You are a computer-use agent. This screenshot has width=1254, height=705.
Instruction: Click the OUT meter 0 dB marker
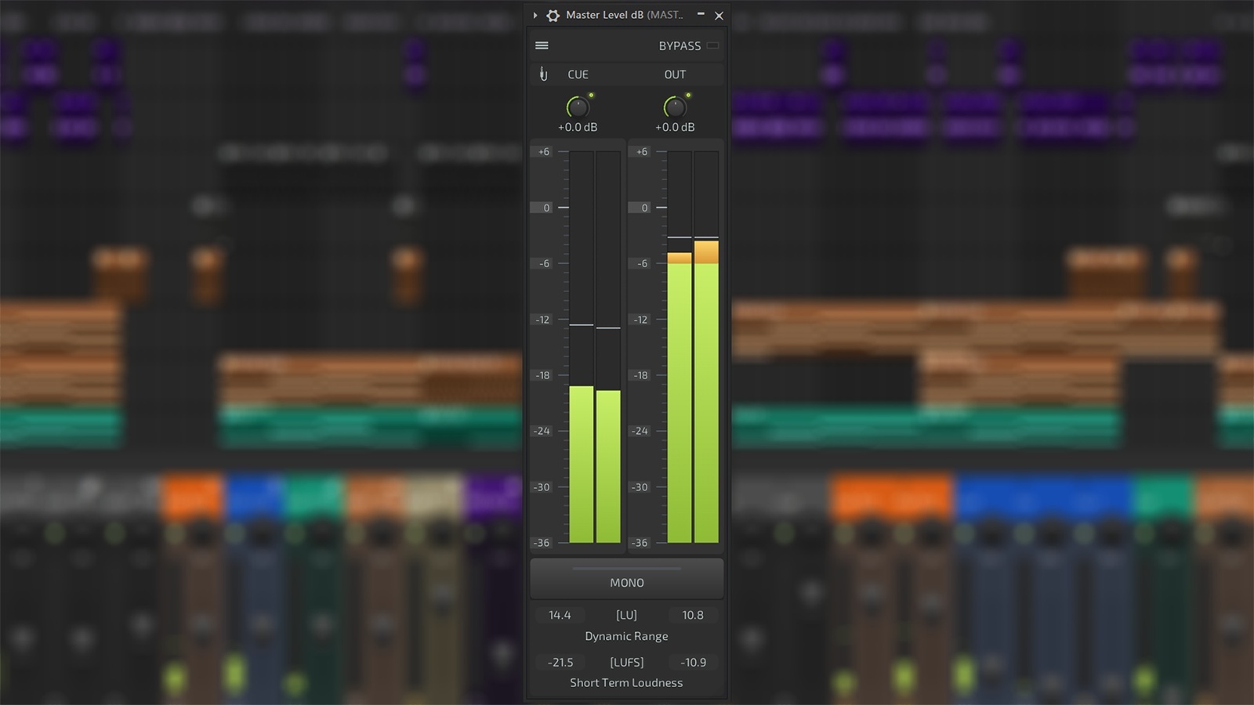643,208
